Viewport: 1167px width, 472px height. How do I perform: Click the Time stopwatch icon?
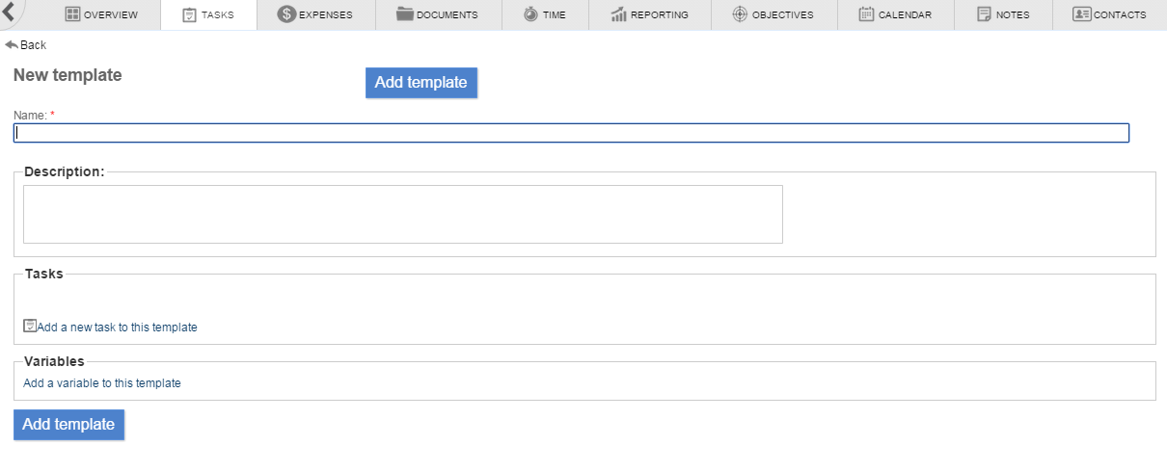(x=531, y=14)
